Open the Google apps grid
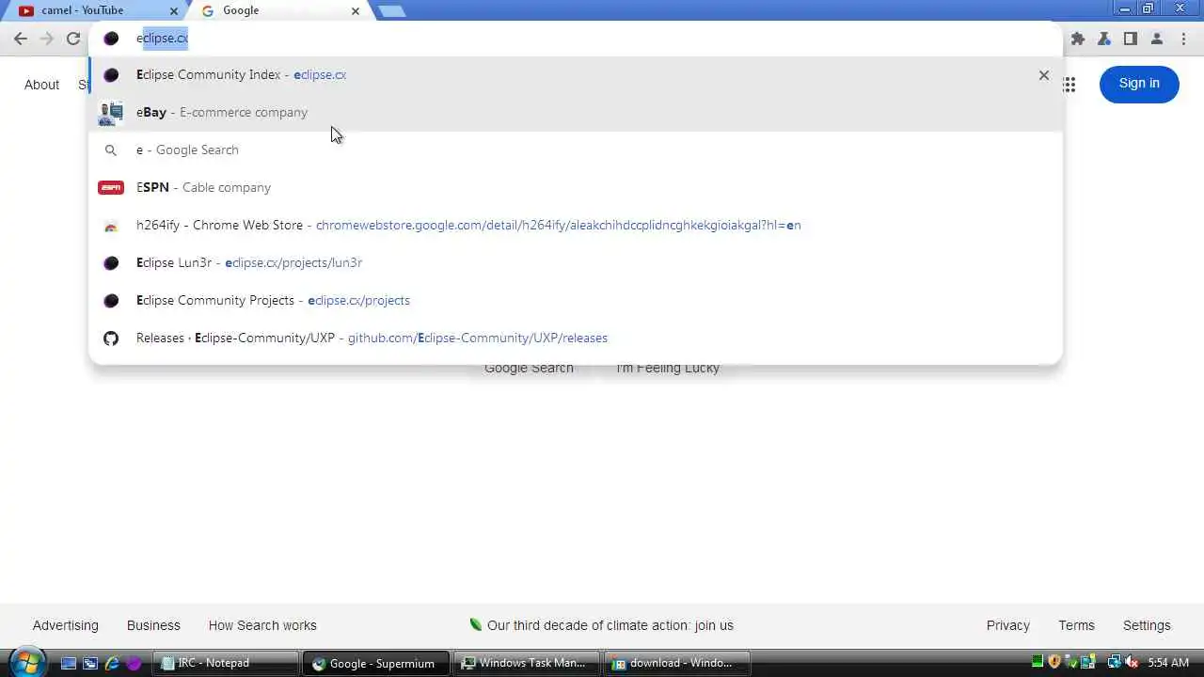Viewport: 1204px width, 677px height. tap(1069, 85)
